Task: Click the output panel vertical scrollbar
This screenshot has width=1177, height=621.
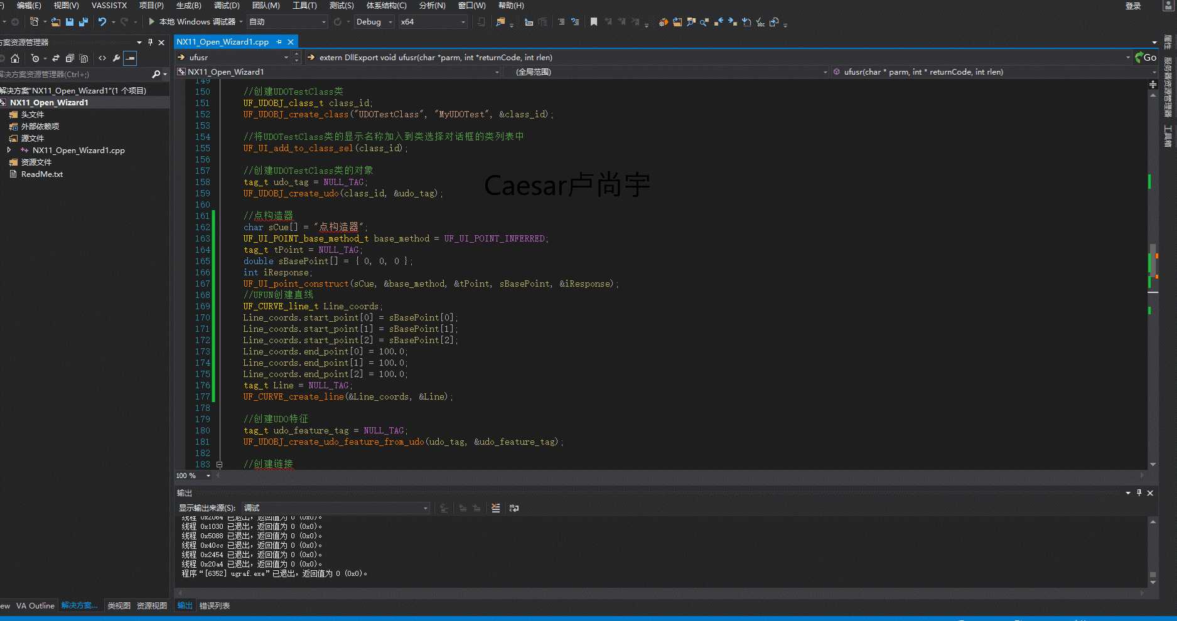Action: tap(1153, 552)
